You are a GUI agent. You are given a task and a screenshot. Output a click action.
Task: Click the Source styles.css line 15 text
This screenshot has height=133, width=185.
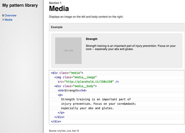(x=64, y=131)
